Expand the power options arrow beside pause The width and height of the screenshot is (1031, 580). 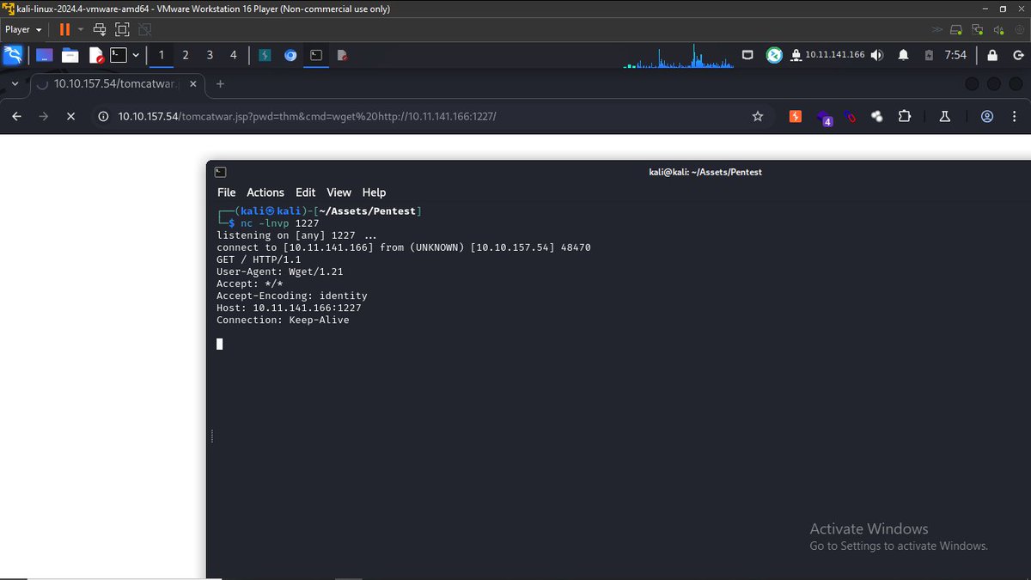(x=81, y=29)
